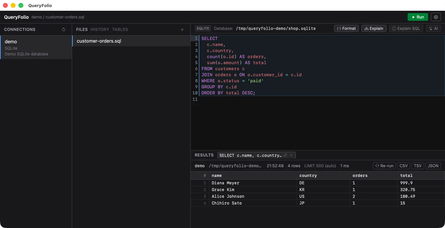Click the database path /tmp/queryfolio-demo/shop.sqlite

(276, 28)
